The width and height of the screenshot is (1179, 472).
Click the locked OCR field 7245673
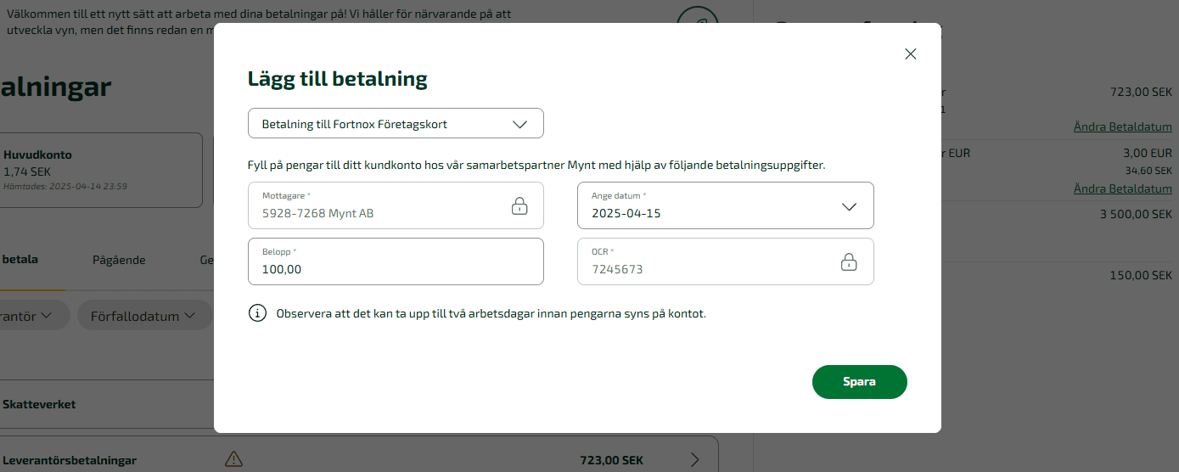point(726,261)
